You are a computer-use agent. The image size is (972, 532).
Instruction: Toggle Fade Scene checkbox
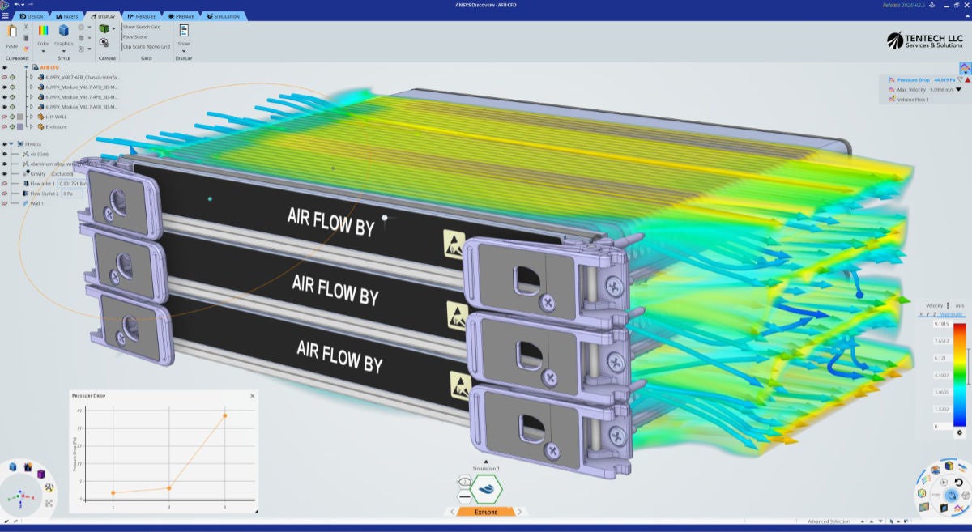click(134, 36)
